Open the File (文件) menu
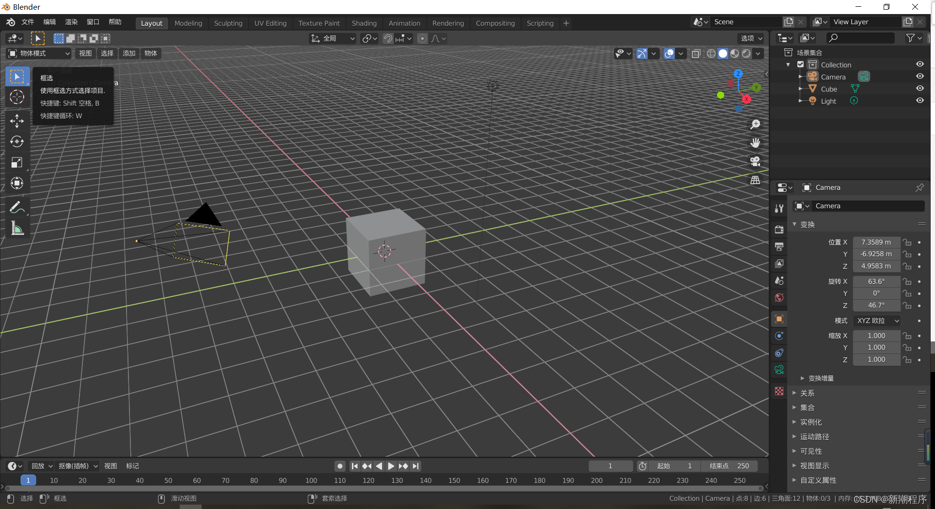This screenshot has width=935, height=509. [x=28, y=22]
